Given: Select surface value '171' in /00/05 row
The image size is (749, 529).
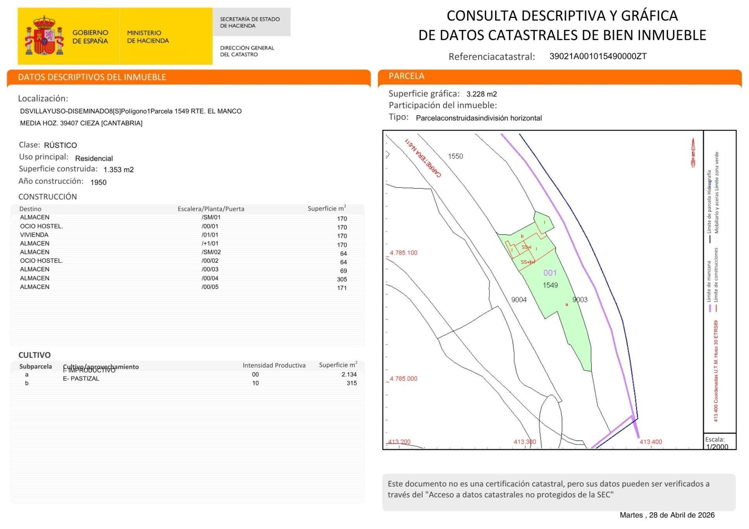Looking at the screenshot, I should [342, 288].
